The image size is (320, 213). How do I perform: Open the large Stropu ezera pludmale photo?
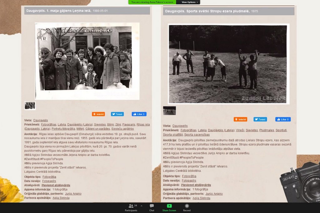[x=228, y=64]
